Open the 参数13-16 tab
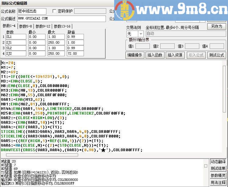 (62, 26)
